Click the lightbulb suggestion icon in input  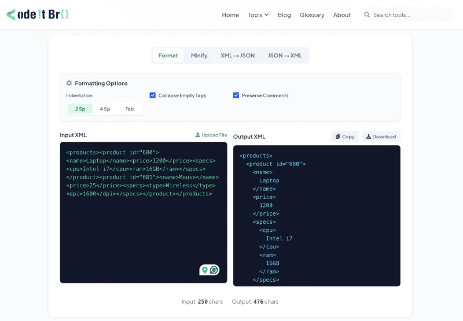click(x=205, y=270)
